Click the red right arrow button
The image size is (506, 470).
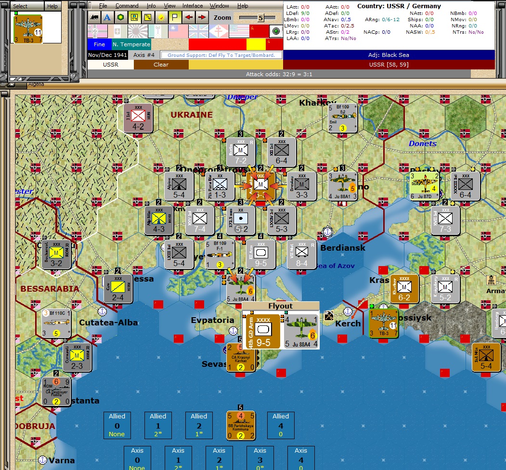click(202, 17)
